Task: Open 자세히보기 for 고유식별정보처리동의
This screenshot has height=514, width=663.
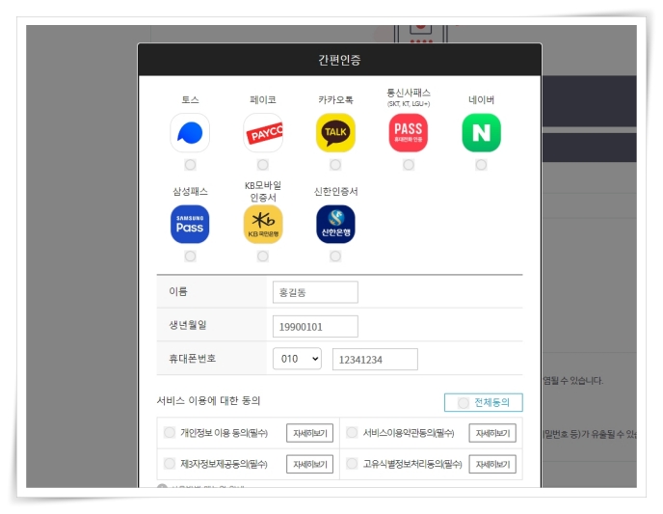Action: [492, 464]
